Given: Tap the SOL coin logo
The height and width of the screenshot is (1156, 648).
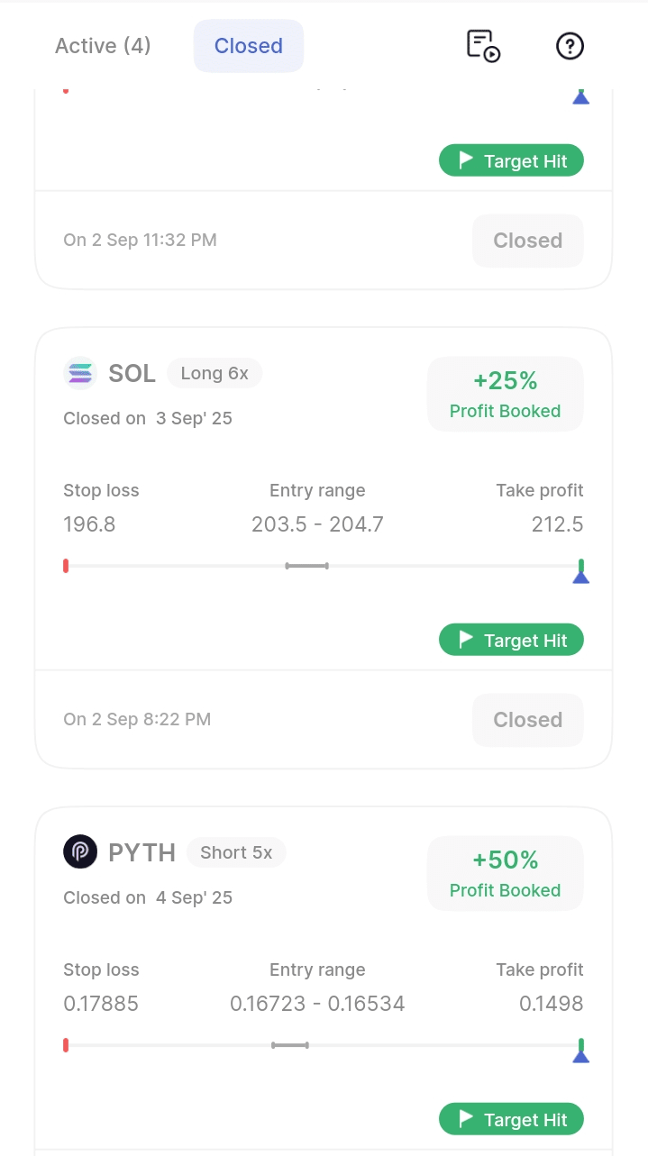Looking at the screenshot, I should pyautogui.click(x=80, y=373).
